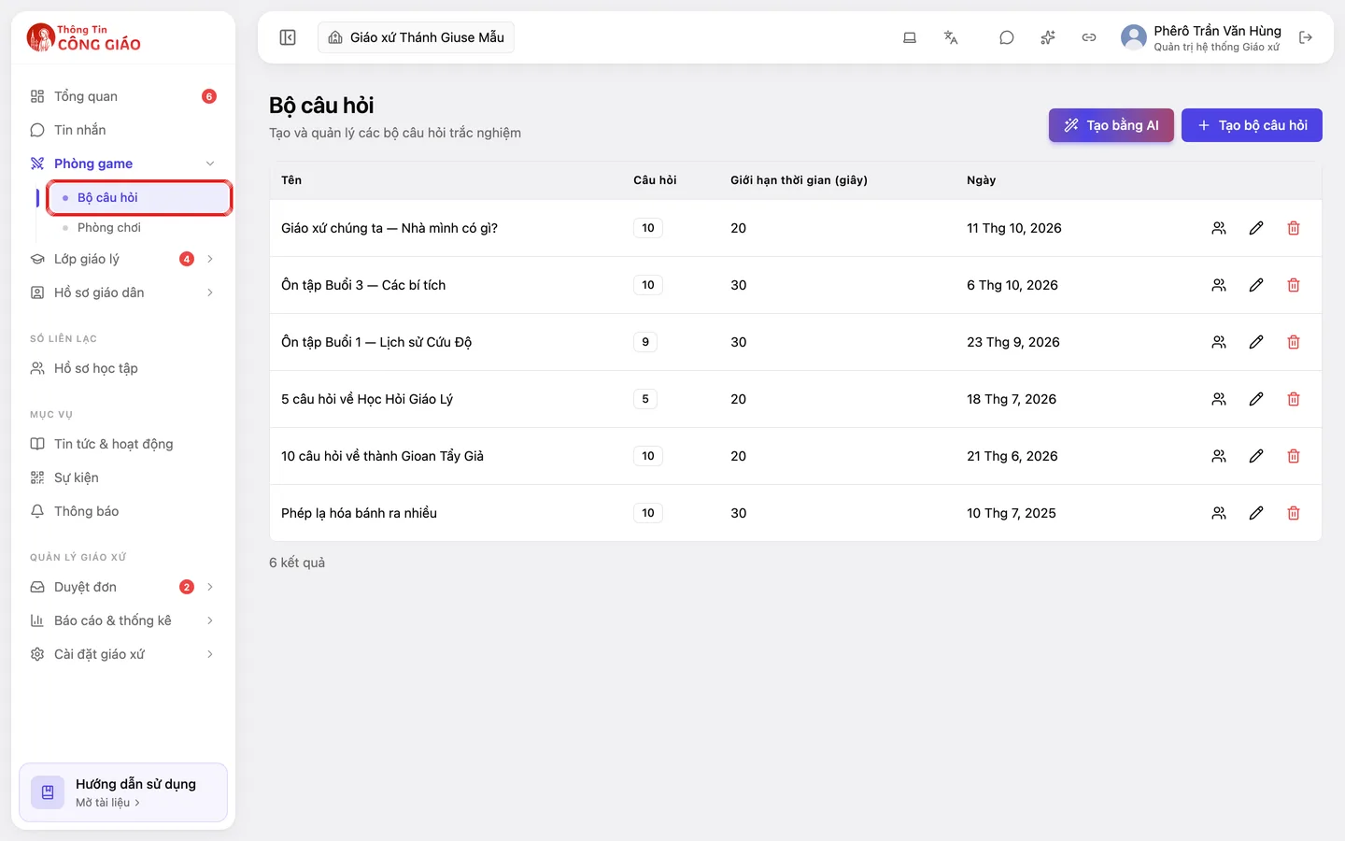
Task: Open the chat bubble icon in header
Action: pyautogui.click(x=1007, y=37)
